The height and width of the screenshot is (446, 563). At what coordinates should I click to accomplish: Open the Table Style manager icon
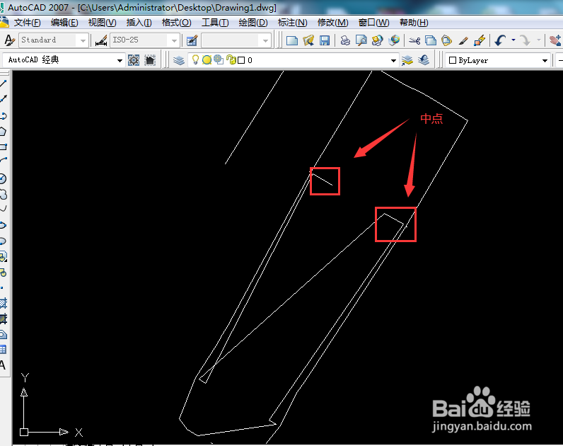click(192, 40)
